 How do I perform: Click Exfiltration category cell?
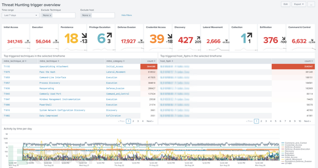point(113,116)
